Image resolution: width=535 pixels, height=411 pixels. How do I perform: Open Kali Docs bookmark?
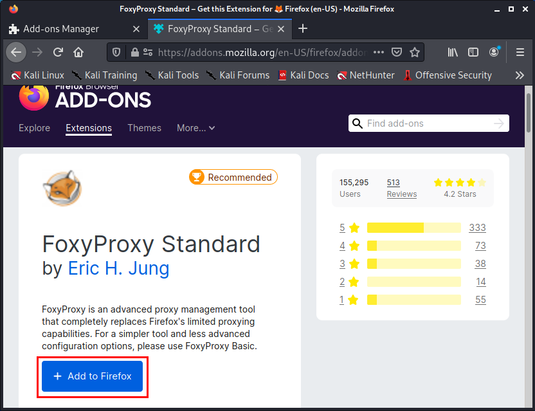[x=304, y=75]
